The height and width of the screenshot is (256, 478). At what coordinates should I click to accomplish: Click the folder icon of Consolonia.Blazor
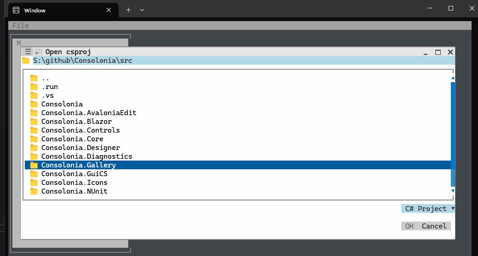[34, 122]
